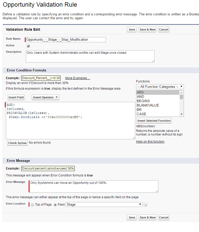Click the info icon beside Stage field
The height and width of the screenshot is (232, 199).
(146, 205)
